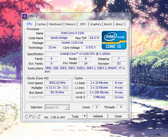The width and height of the screenshot is (168, 137).
Task: Click the Max TDP value 65.0 W
Action: 95,38
